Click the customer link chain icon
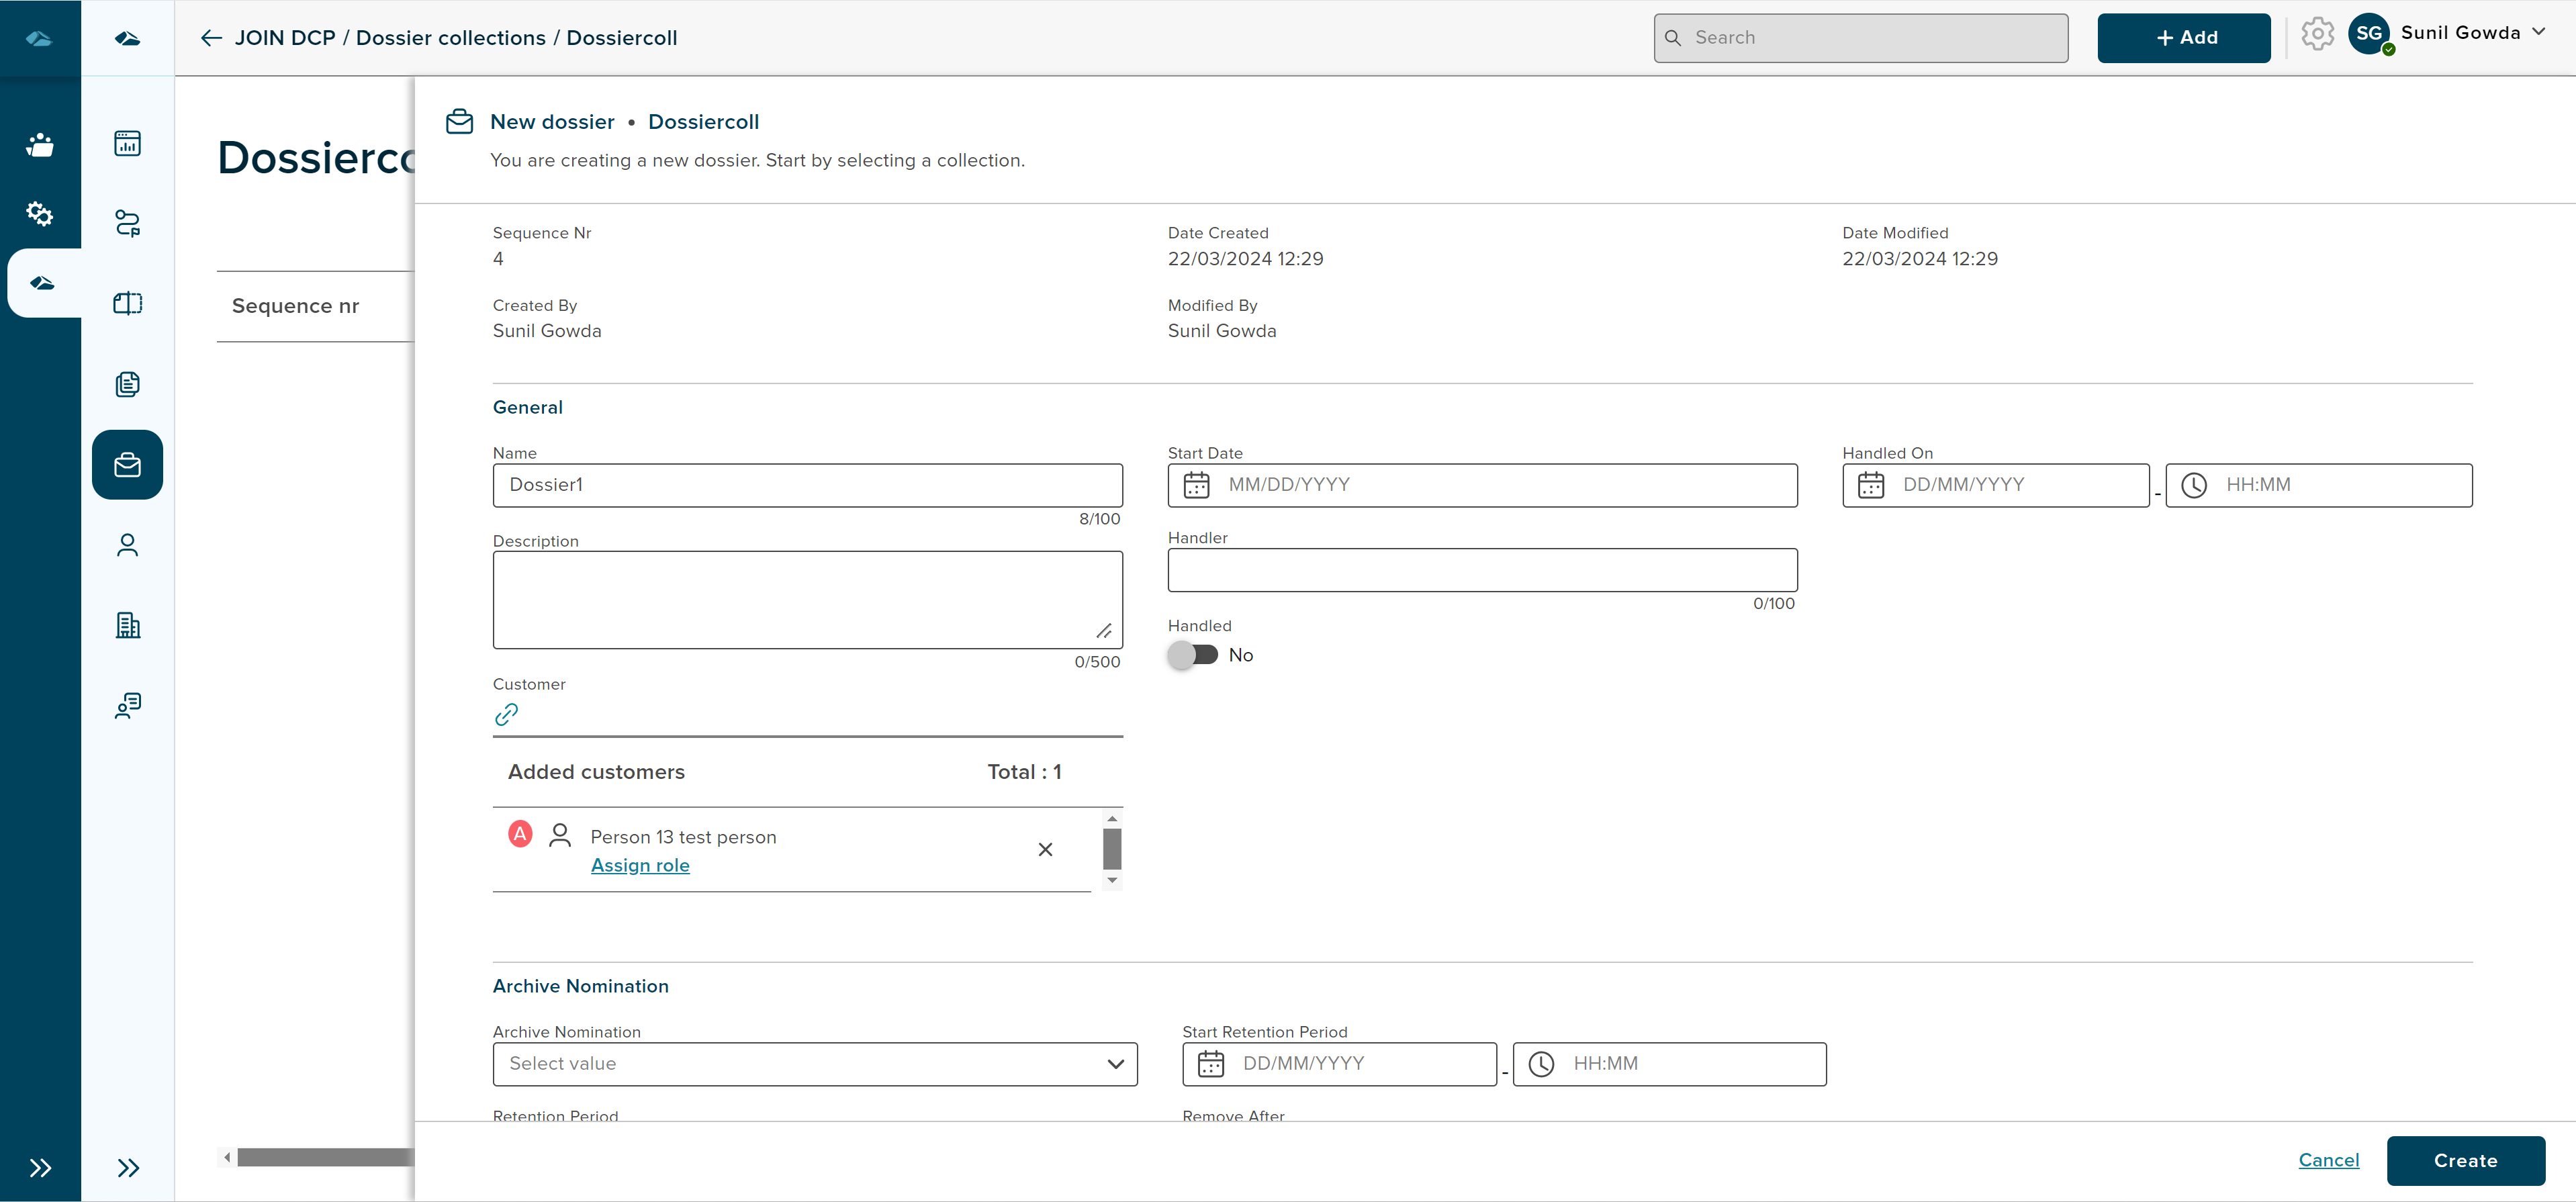 tap(506, 714)
